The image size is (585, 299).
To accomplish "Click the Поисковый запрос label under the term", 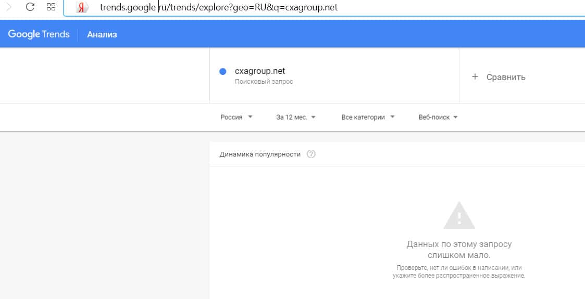I will point(264,82).
